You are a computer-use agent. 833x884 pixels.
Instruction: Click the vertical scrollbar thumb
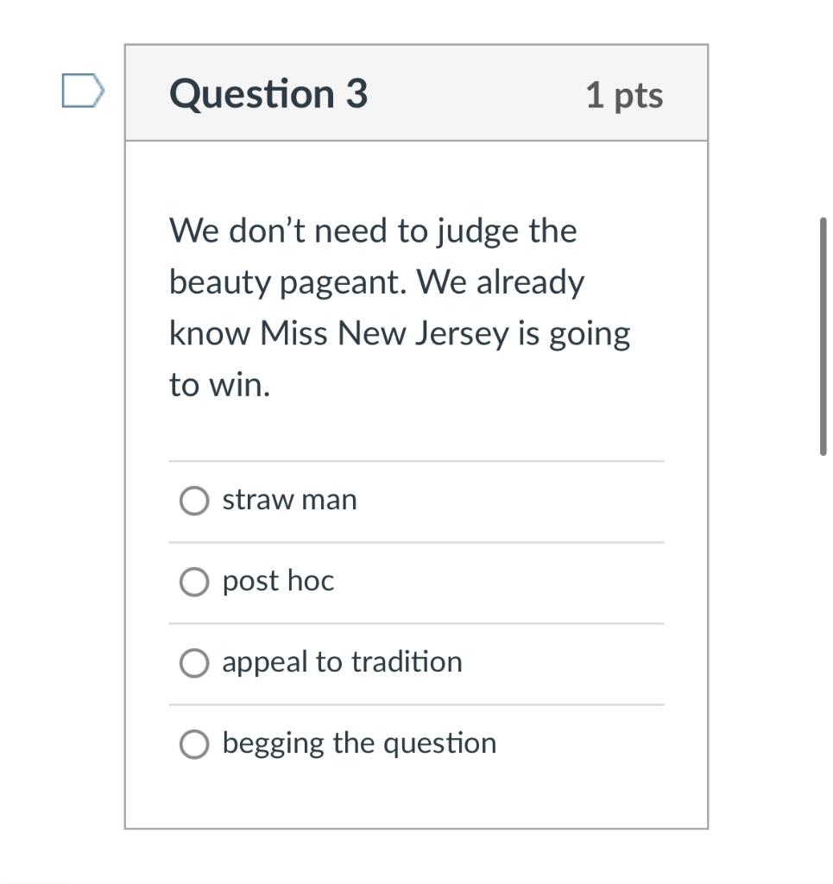click(x=824, y=337)
